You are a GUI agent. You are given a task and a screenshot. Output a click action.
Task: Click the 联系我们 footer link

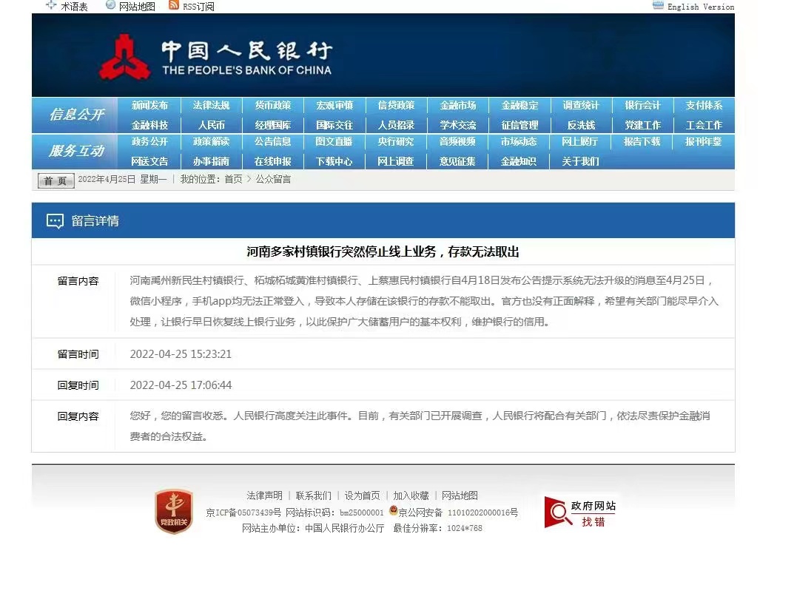coord(314,496)
